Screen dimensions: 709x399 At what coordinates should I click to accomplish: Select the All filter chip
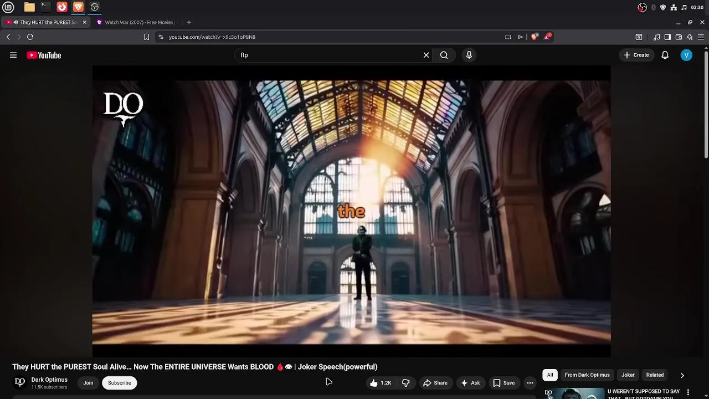point(550,375)
